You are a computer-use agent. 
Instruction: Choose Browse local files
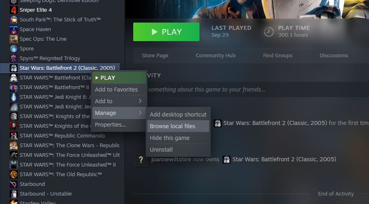tap(178, 126)
